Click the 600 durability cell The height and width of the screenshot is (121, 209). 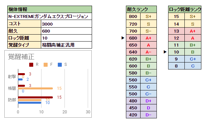[133, 66]
